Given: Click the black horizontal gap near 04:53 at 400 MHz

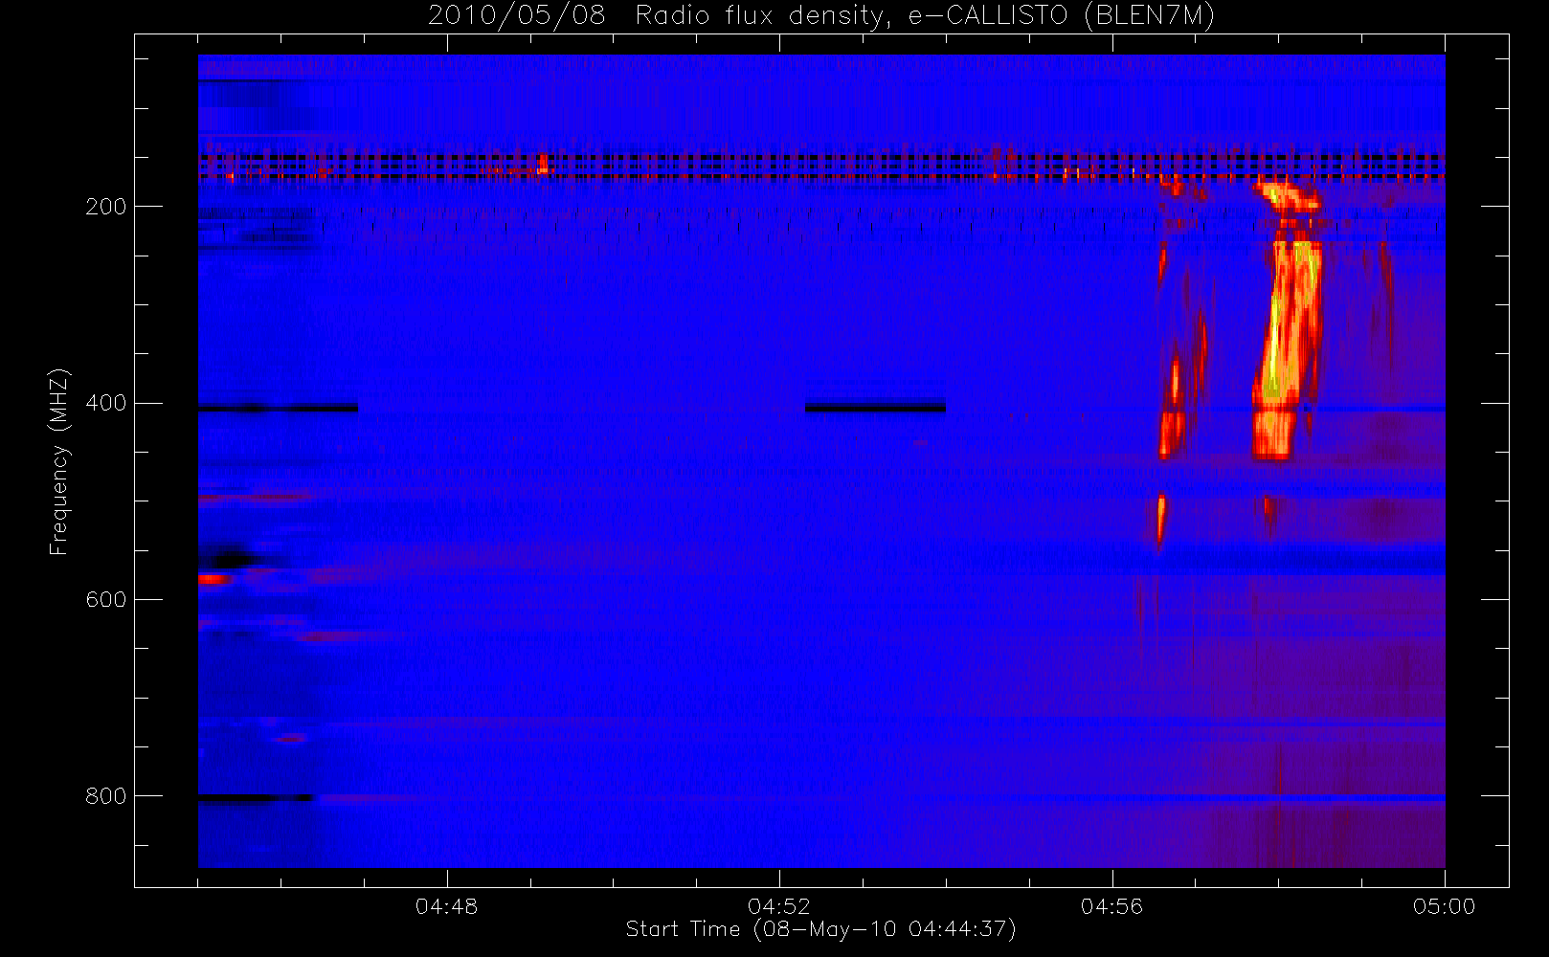Looking at the screenshot, I should pyautogui.click(x=875, y=408).
